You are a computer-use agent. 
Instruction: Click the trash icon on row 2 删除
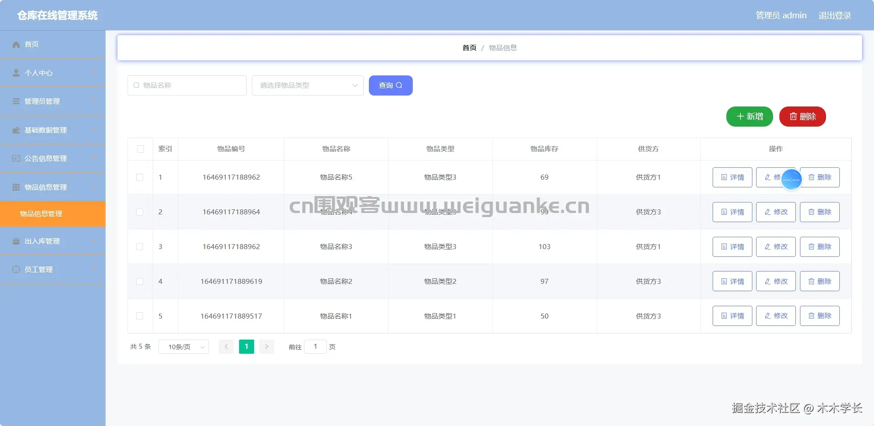[811, 212]
